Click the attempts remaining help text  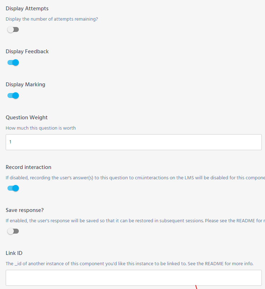pos(52,19)
